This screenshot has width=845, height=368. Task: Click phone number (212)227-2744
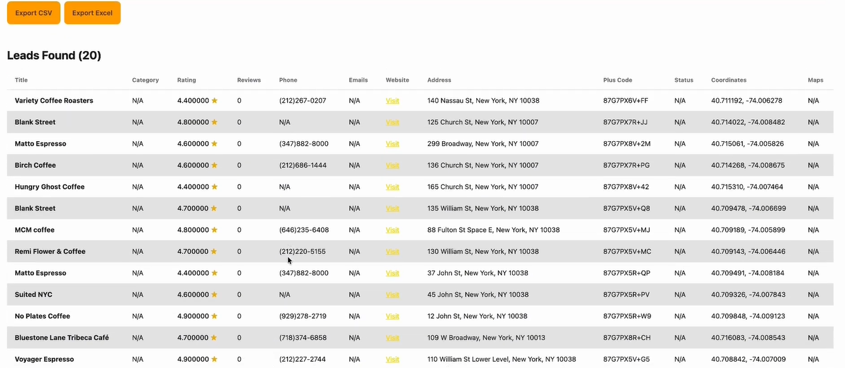pyautogui.click(x=303, y=359)
